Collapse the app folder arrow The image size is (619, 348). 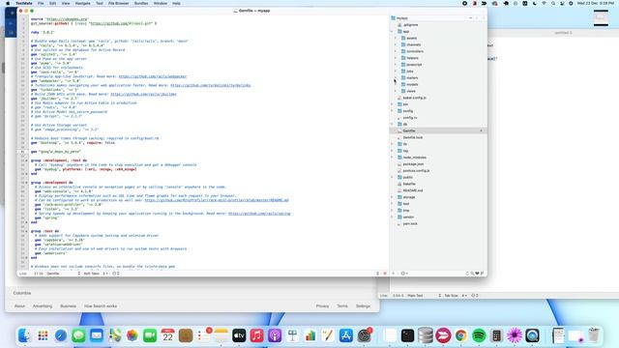(392, 31)
